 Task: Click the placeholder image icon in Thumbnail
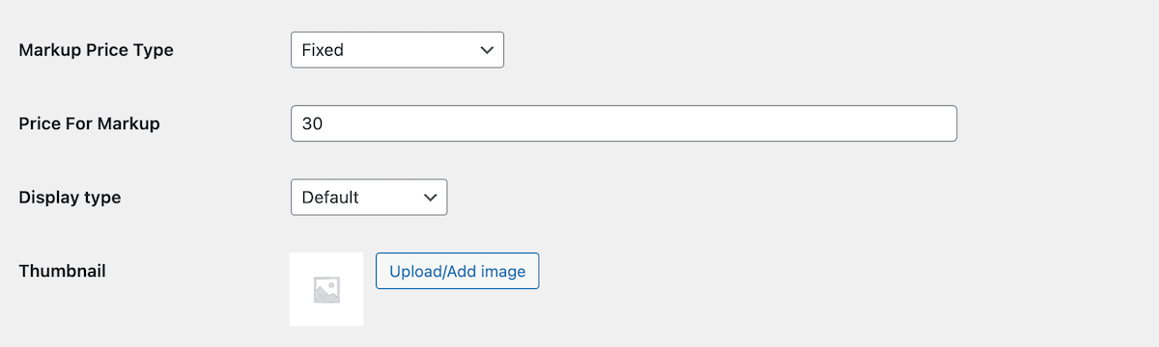click(x=326, y=290)
